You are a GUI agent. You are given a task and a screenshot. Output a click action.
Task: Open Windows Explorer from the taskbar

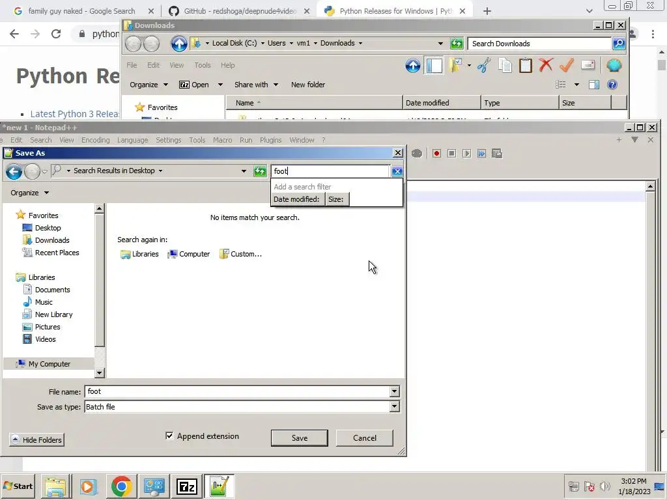pyautogui.click(x=56, y=486)
